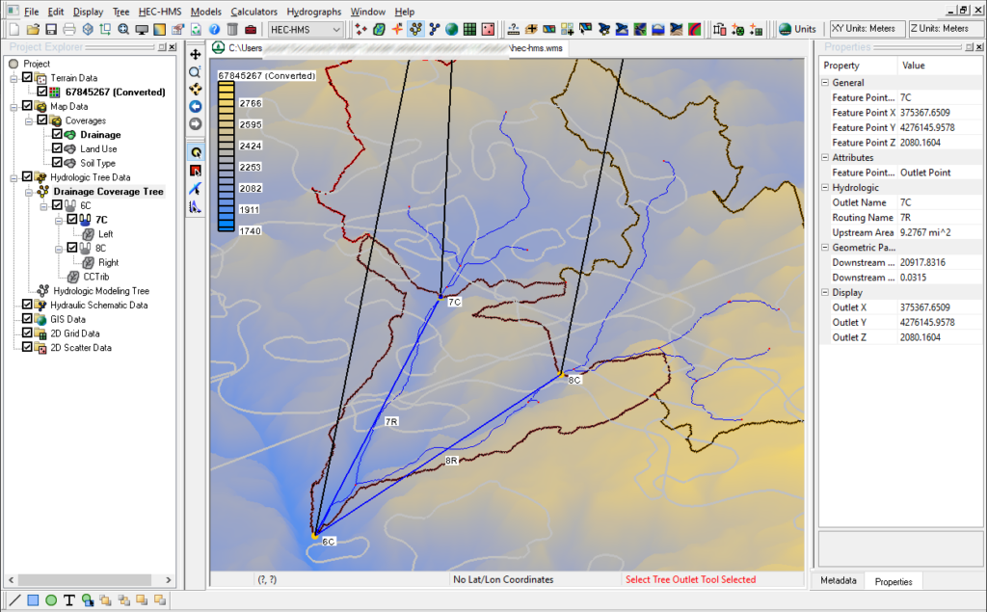Select the 2D Scatter Point module icon
987x612 pixels.
point(488,29)
